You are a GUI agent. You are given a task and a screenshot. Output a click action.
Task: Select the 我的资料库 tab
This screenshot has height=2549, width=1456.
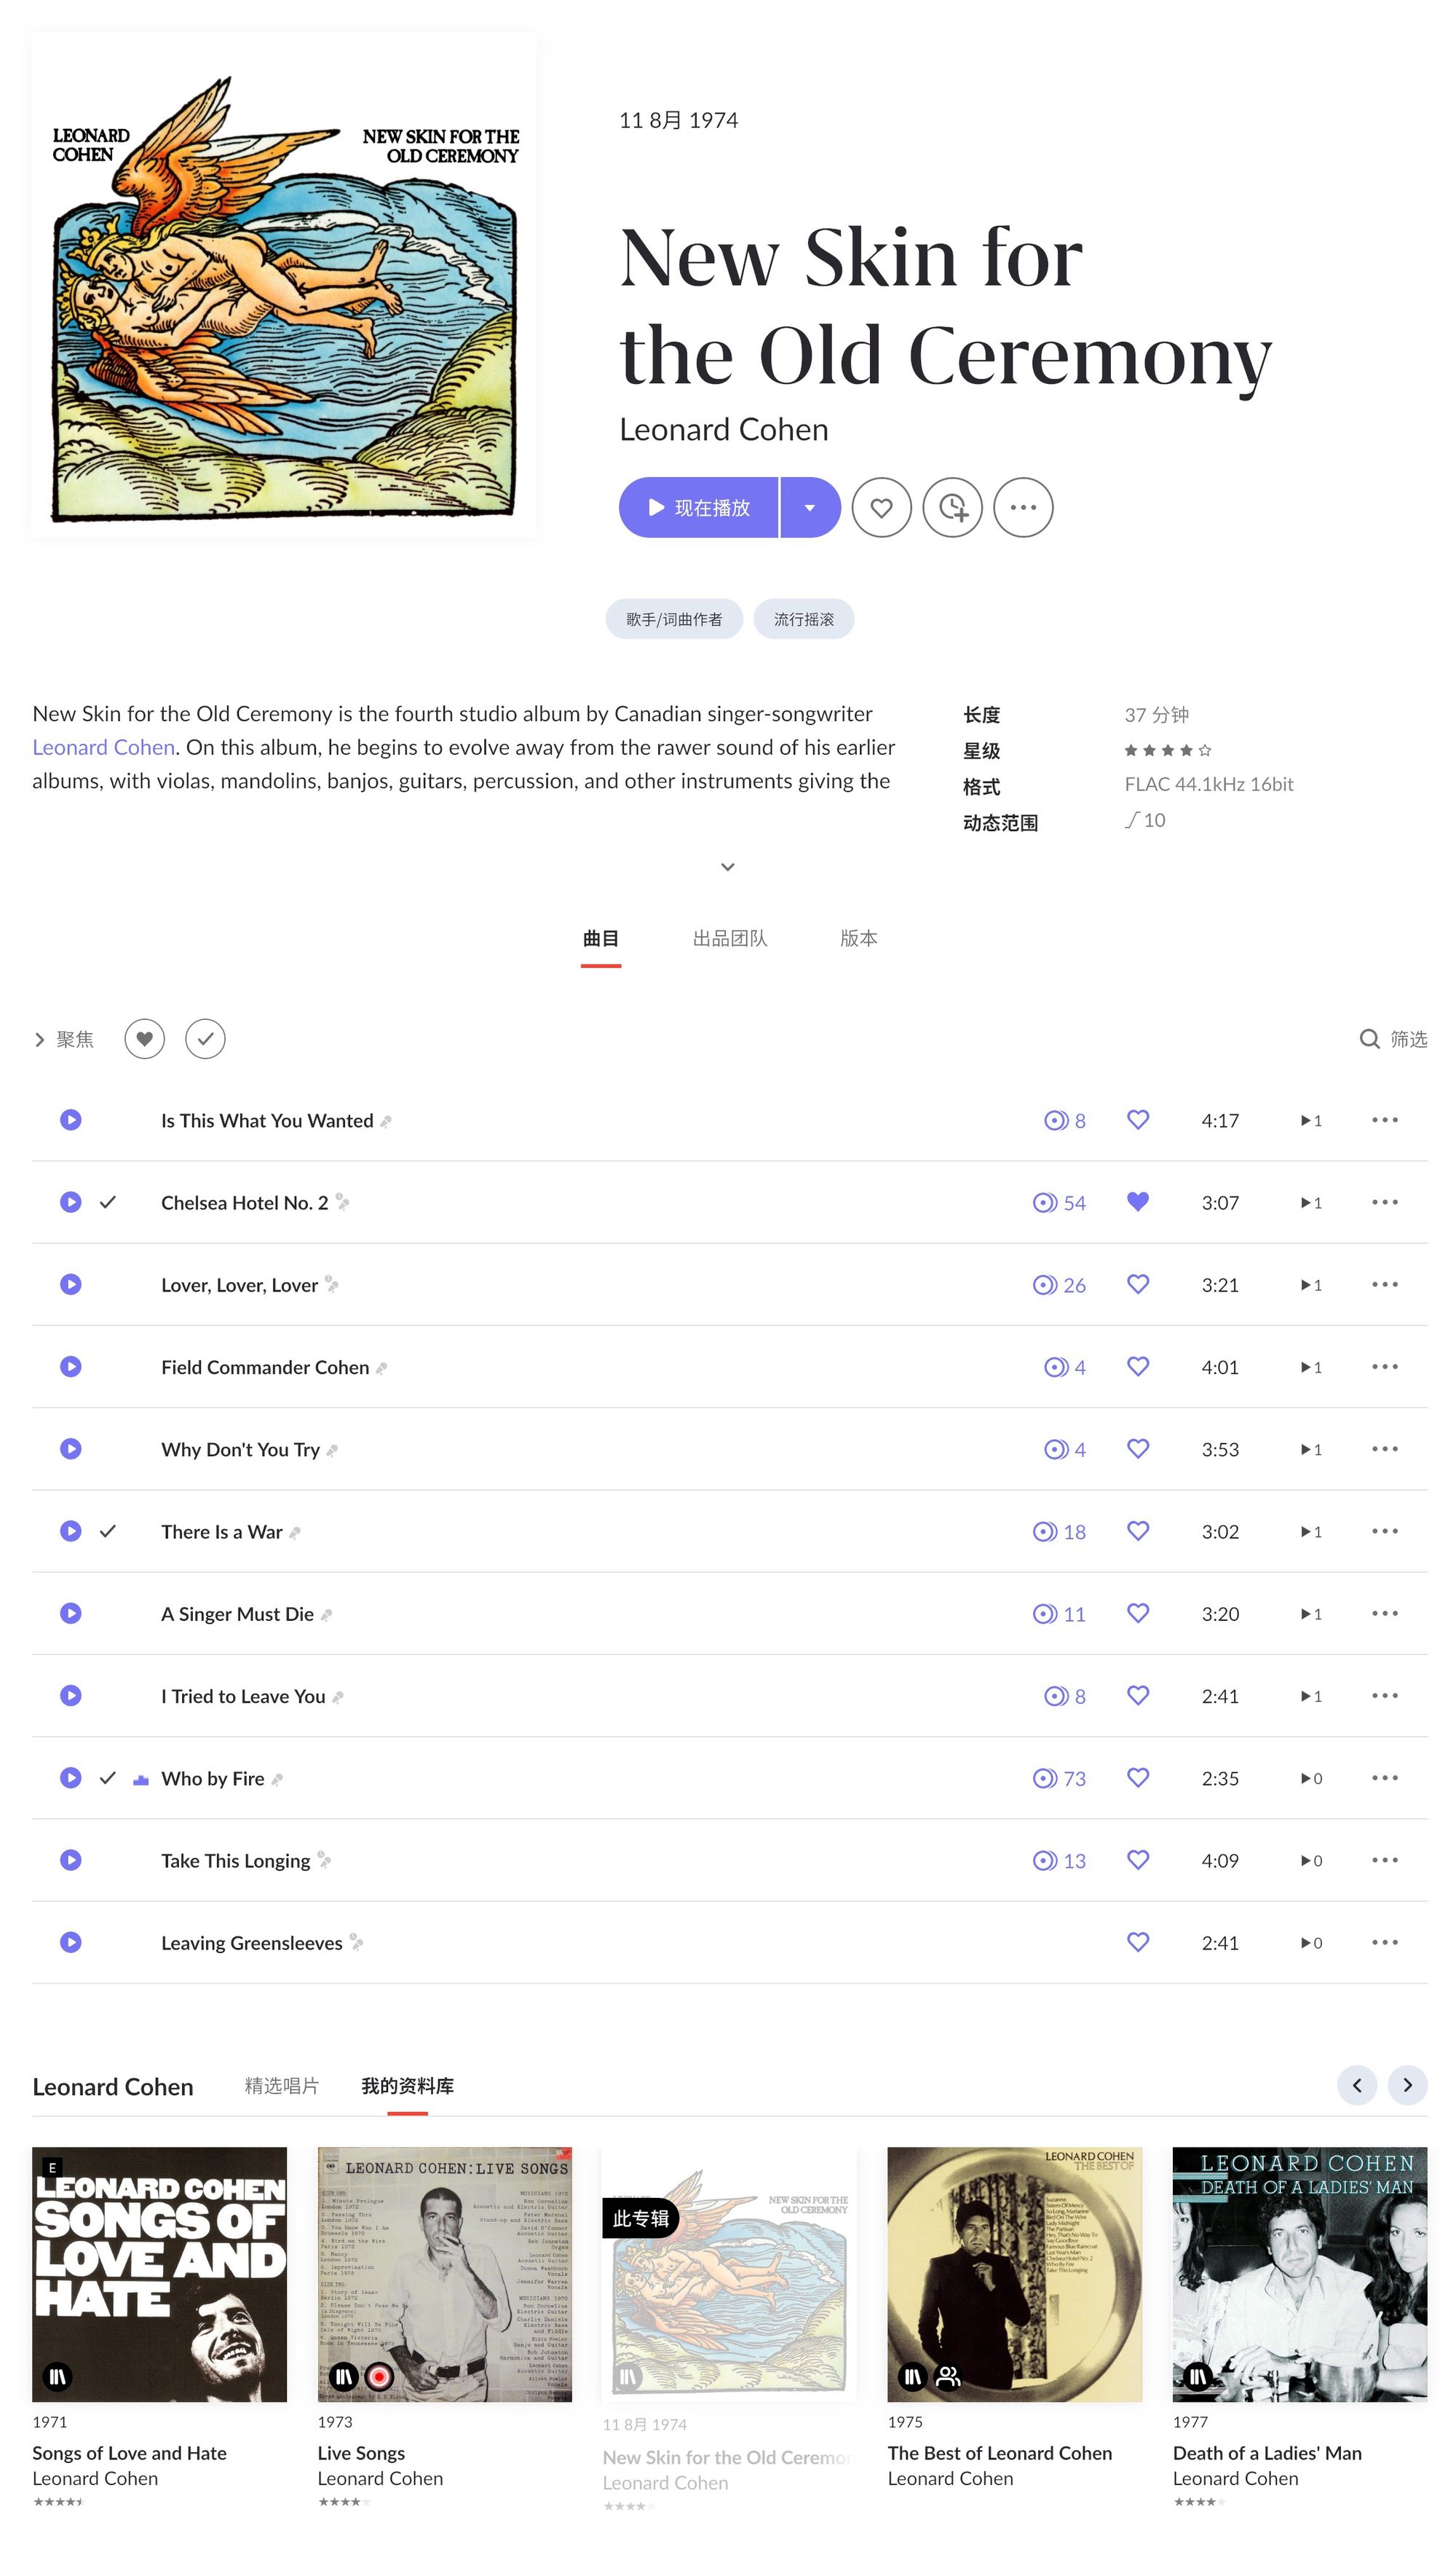408,2086
